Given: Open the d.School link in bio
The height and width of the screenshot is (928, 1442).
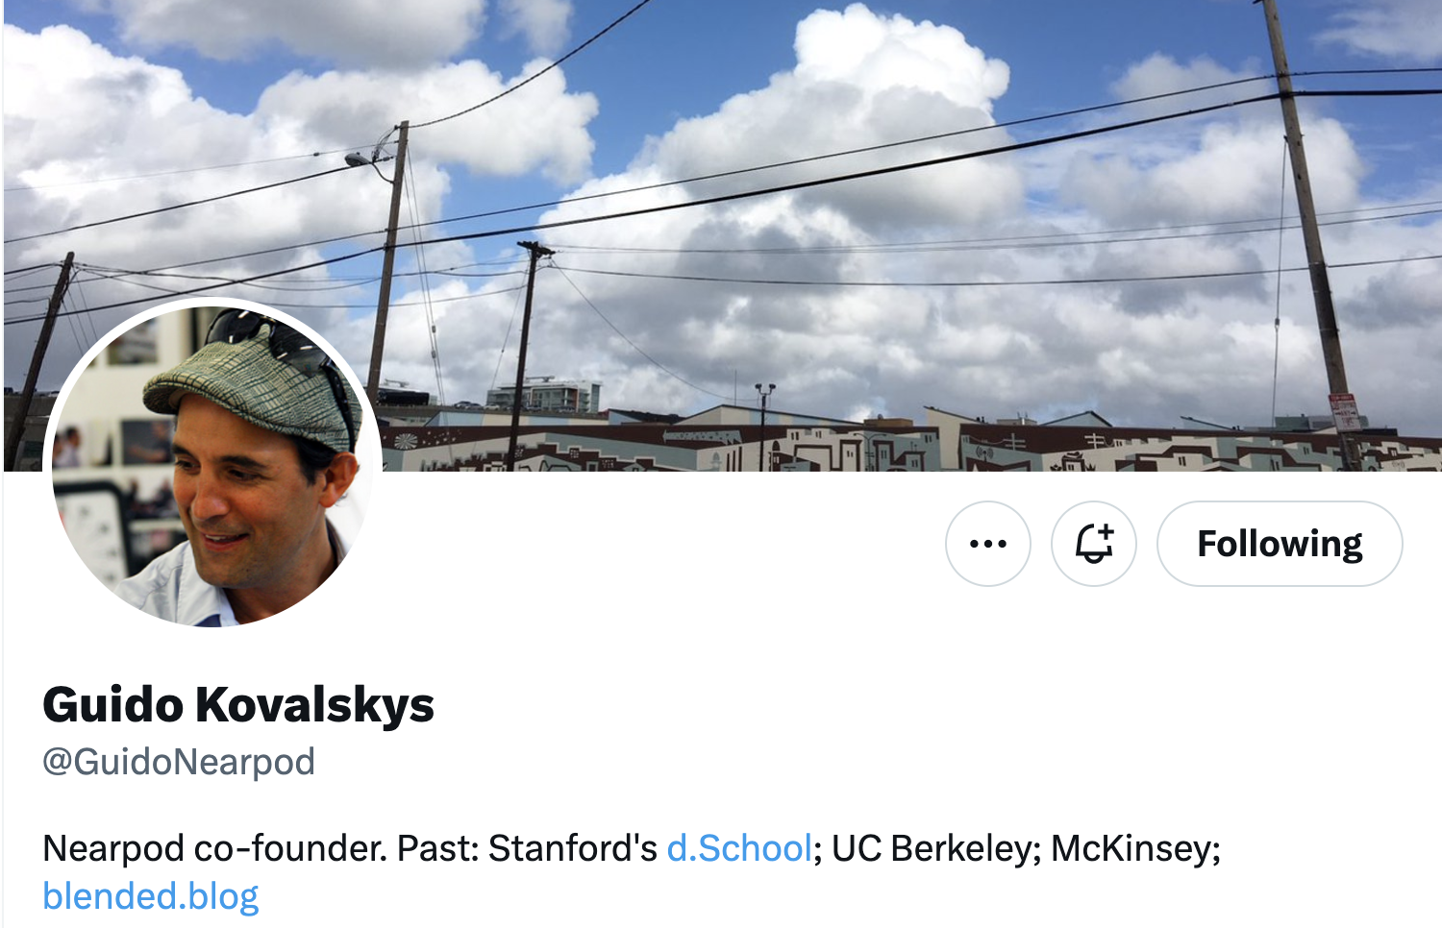Looking at the screenshot, I should click(x=739, y=849).
